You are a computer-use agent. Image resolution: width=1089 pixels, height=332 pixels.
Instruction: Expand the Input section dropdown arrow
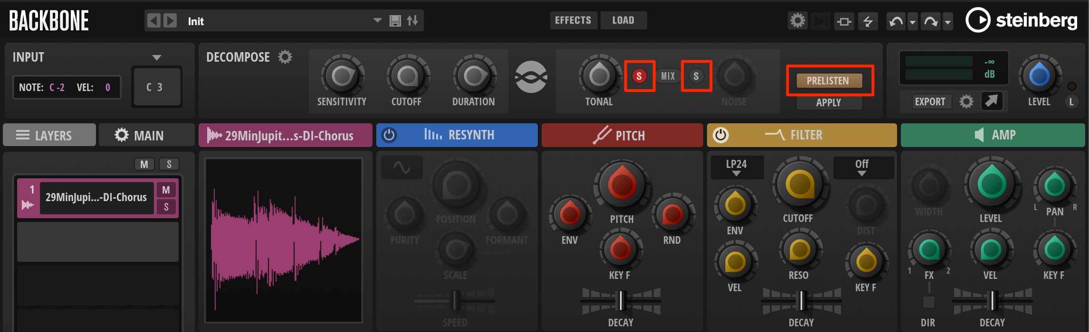(157, 58)
